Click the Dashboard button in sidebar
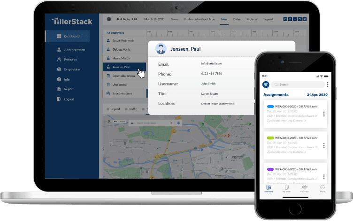This screenshot has width=353, height=221. [x=72, y=36]
